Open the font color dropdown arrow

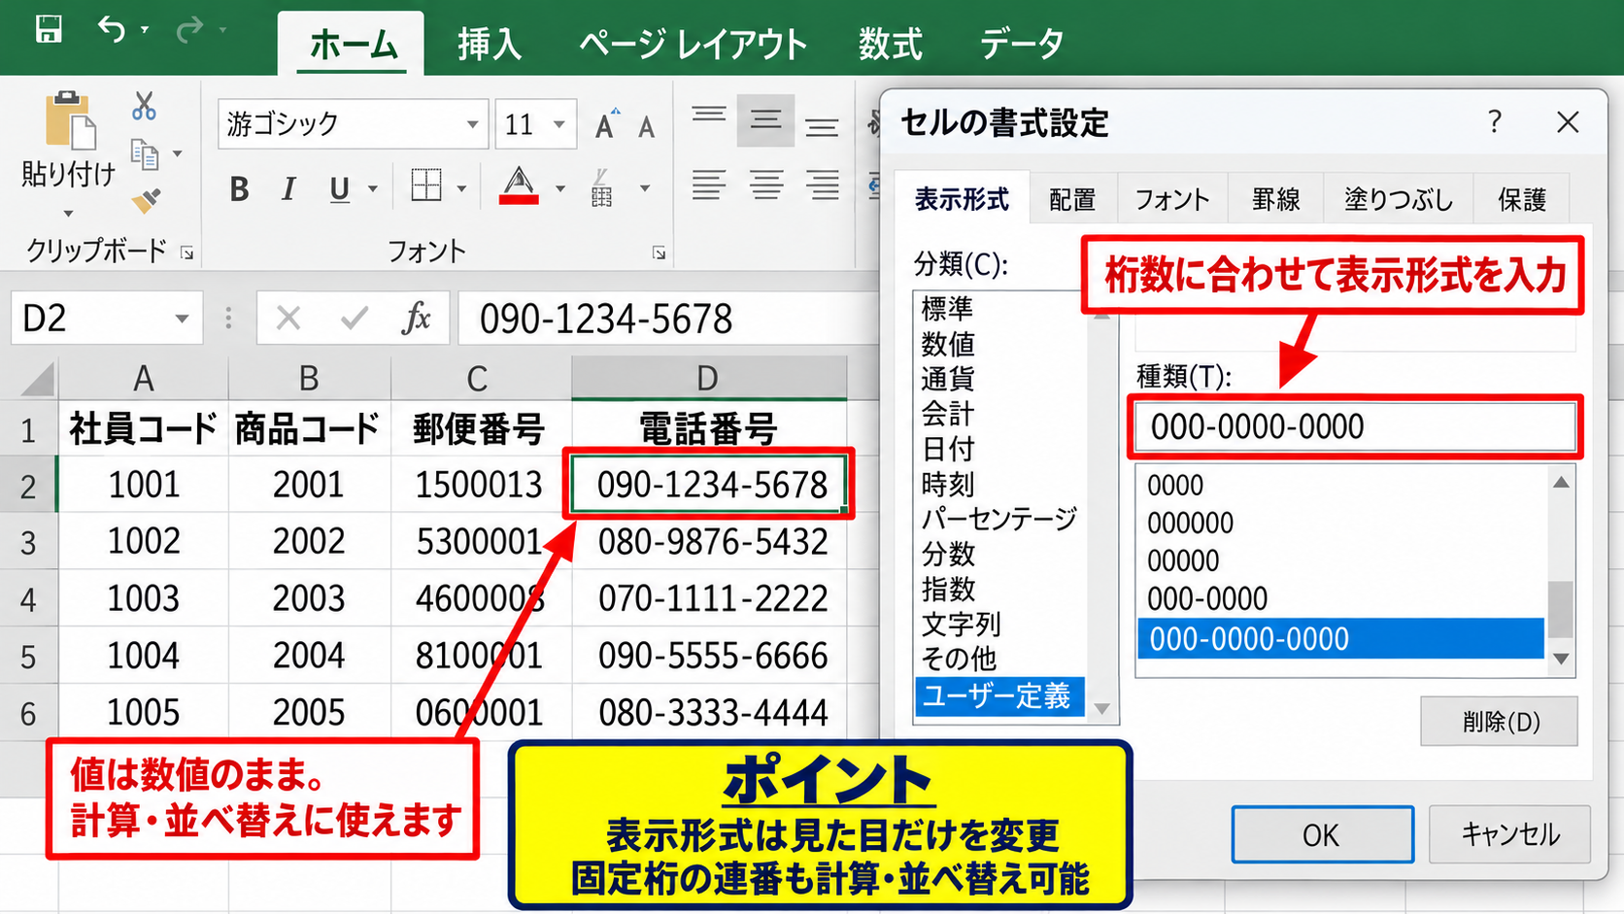click(x=560, y=188)
